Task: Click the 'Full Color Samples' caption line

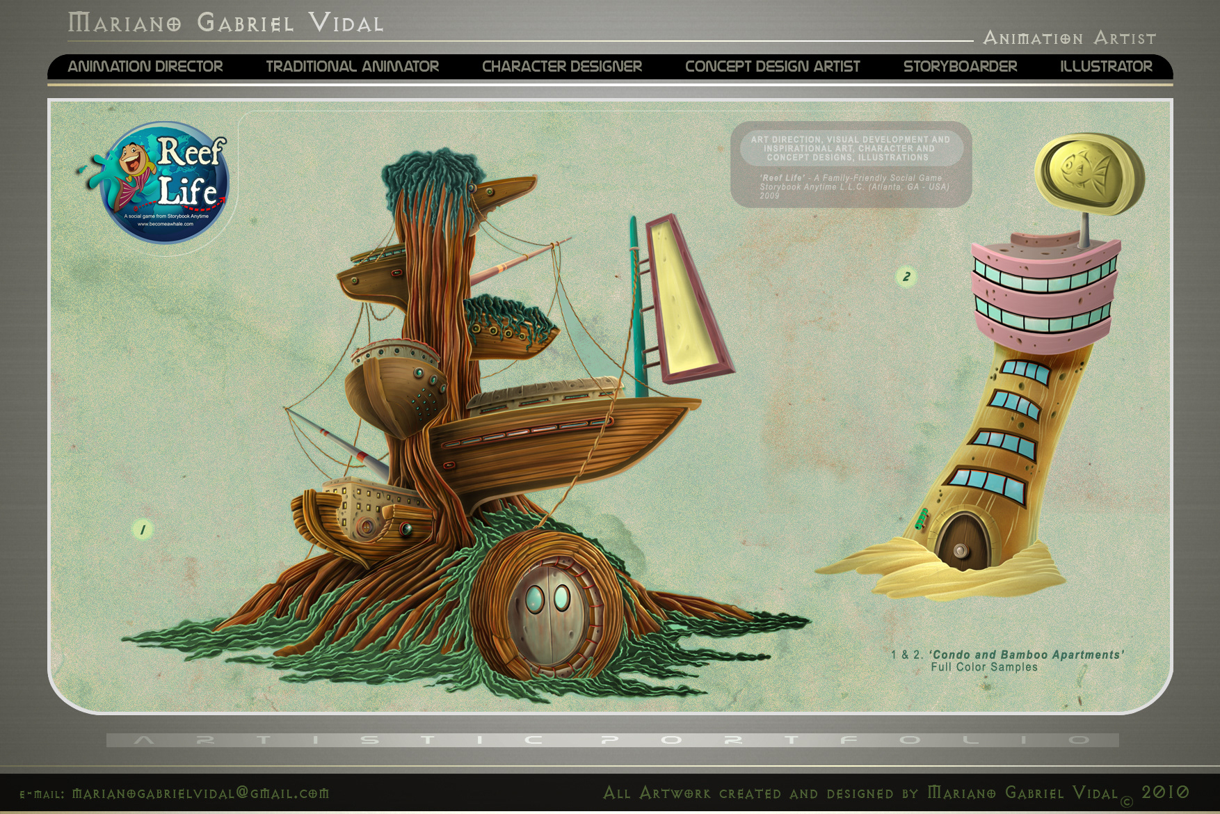Action: pyautogui.click(x=984, y=667)
